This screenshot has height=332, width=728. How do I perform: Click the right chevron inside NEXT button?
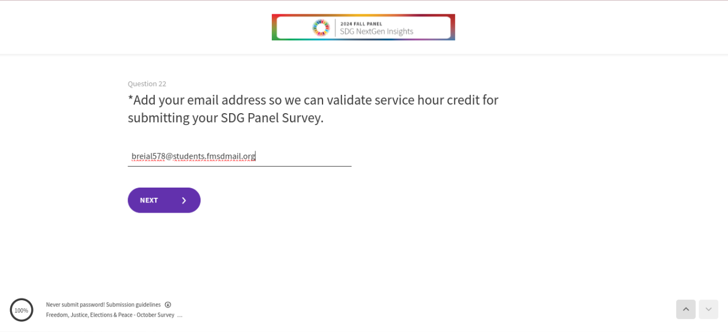pos(184,200)
